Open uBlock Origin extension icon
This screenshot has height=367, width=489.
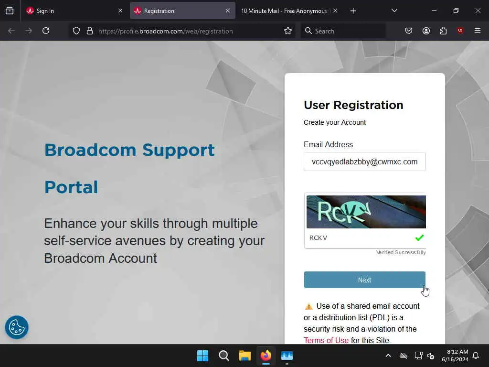460,31
